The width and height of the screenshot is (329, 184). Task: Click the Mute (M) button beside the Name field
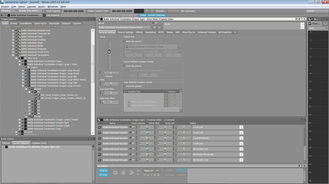pos(154,27)
